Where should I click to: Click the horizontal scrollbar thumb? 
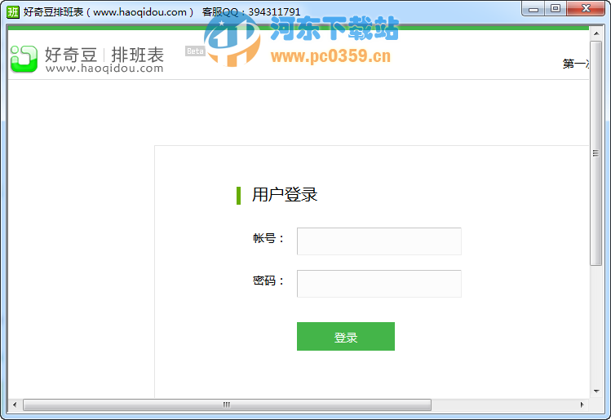[x=227, y=405]
